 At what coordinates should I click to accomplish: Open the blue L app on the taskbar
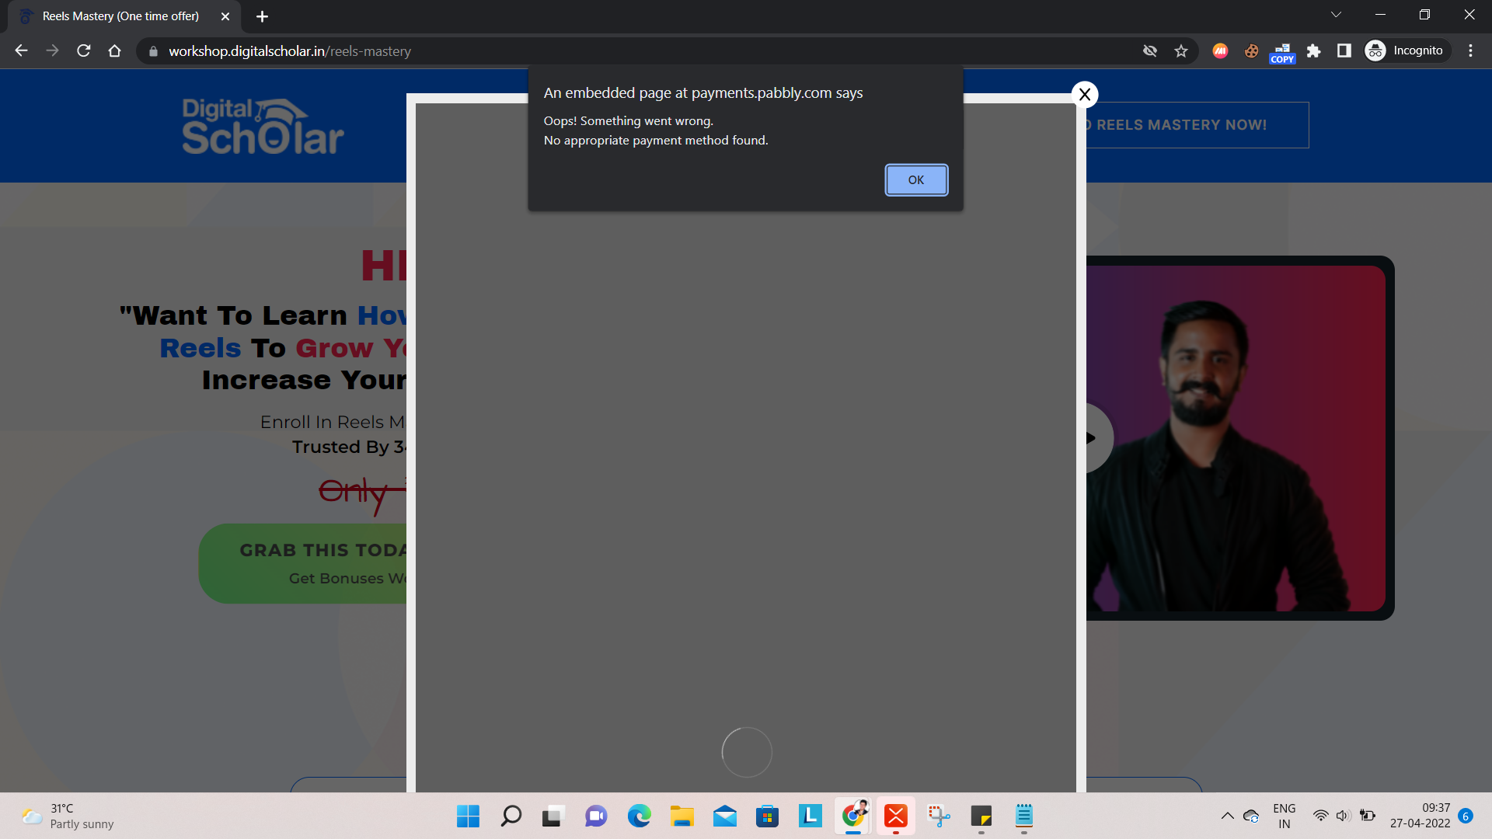[810, 816]
